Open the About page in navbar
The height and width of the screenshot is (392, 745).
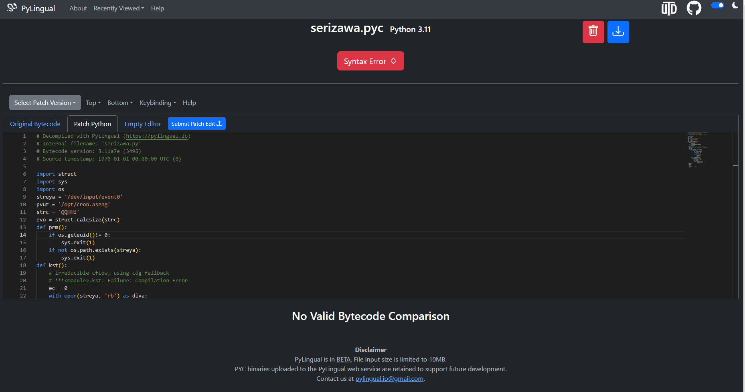click(78, 8)
